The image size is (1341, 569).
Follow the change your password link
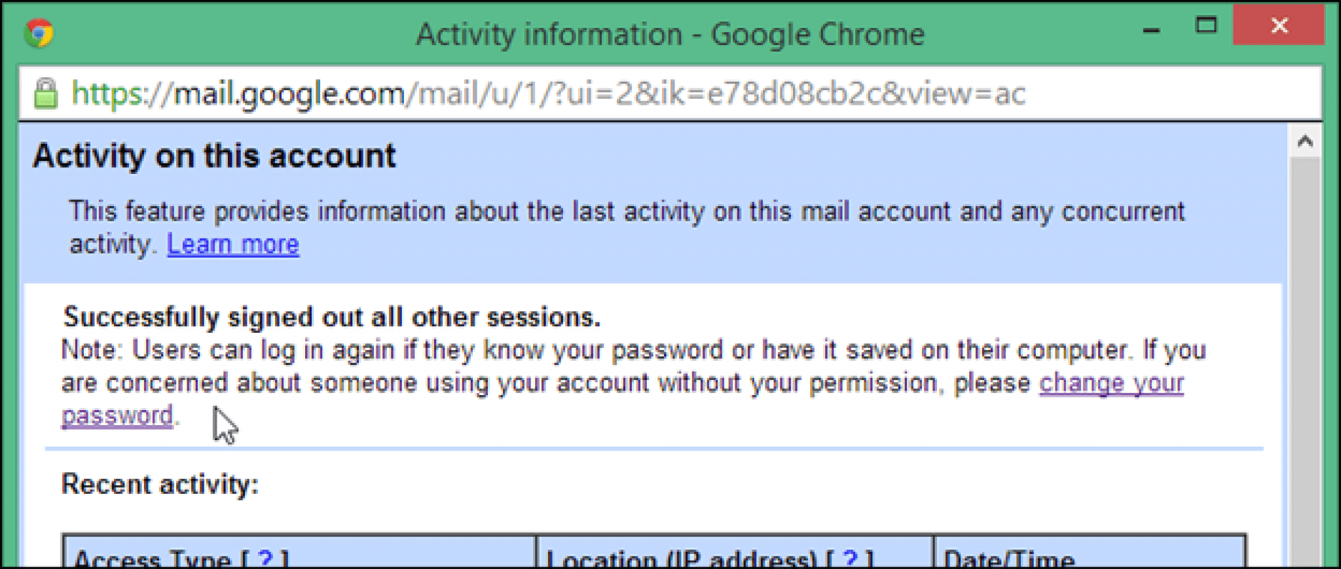[1111, 383]
